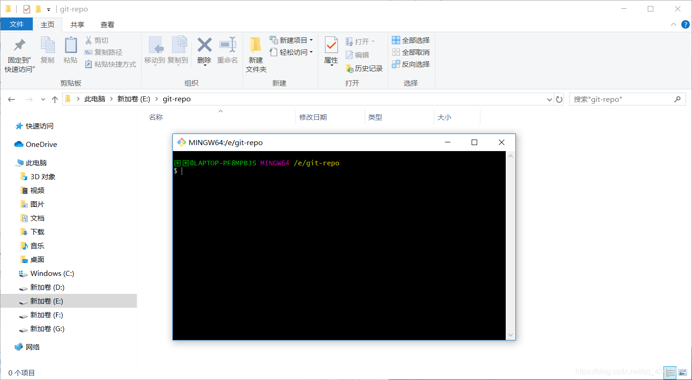Click the Cut scissors item
Viewport: 692px width, 380px height.
pyautogui.click(x=97, y=41)
